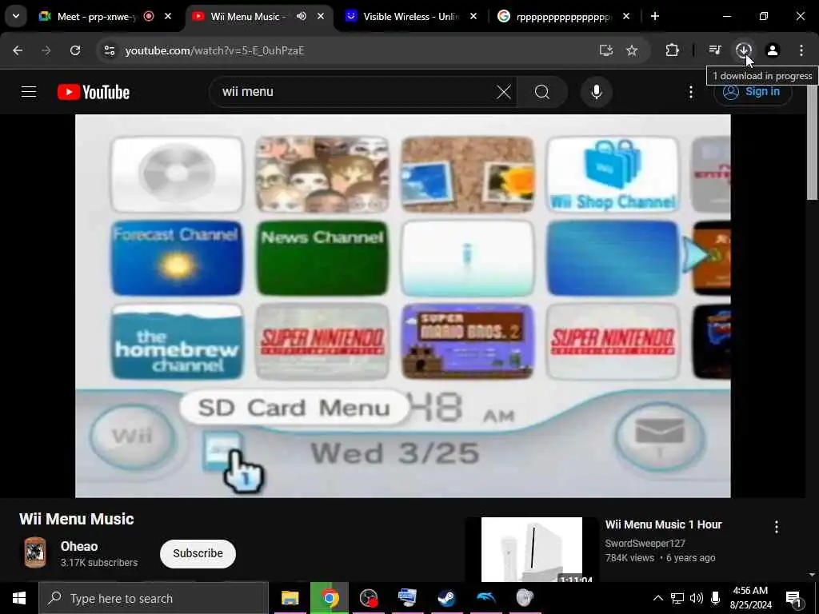Open Chrome three-dot menu
Screen dimensions: 819x614
pos(801,50)
